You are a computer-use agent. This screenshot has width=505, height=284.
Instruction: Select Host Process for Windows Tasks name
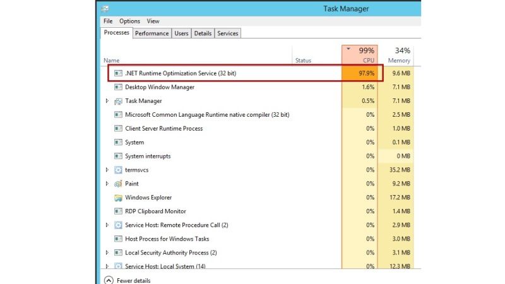click(167, 239)
